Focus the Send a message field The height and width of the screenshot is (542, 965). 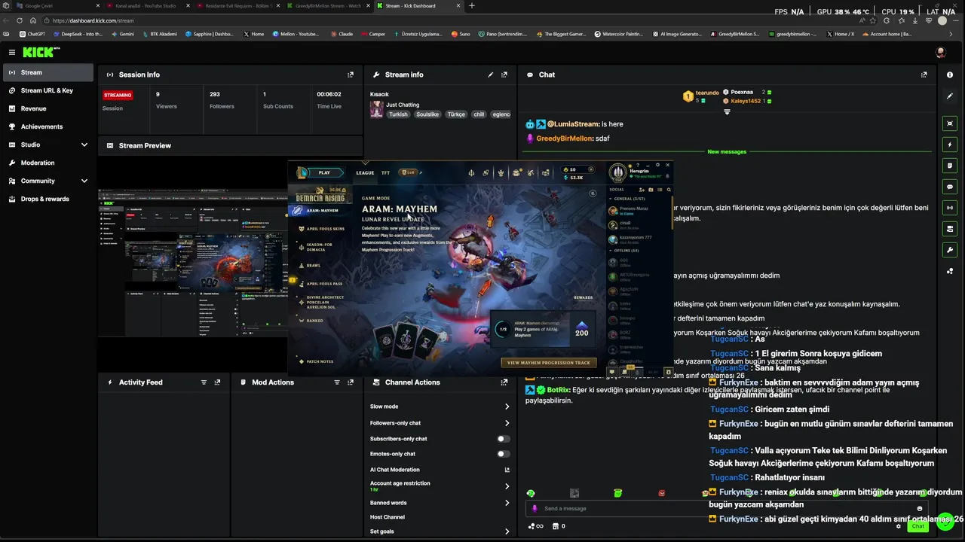point(728,508)
